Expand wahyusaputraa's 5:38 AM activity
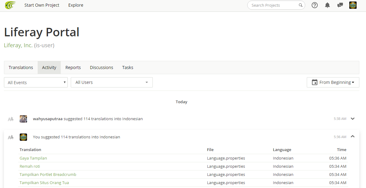Image resolution: width=366 pixels, height=188 pixels. click(x=353, y=119)
